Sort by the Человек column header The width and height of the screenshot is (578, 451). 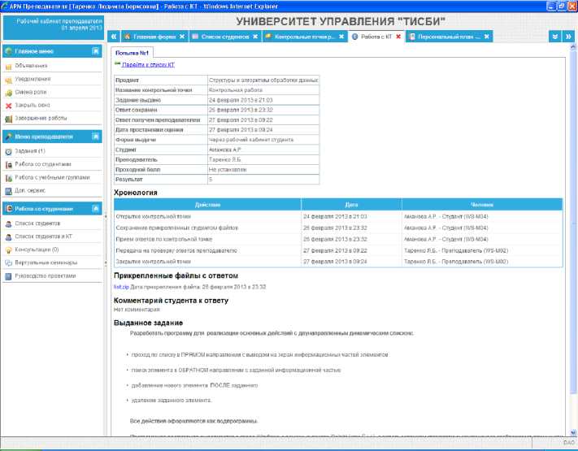pos(482,205)
